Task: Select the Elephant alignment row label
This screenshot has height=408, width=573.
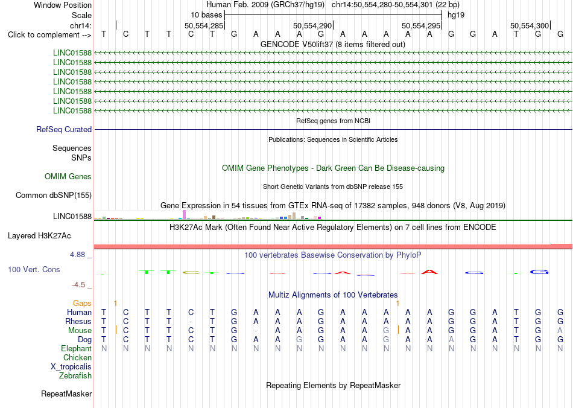Action: pos(77,348)
